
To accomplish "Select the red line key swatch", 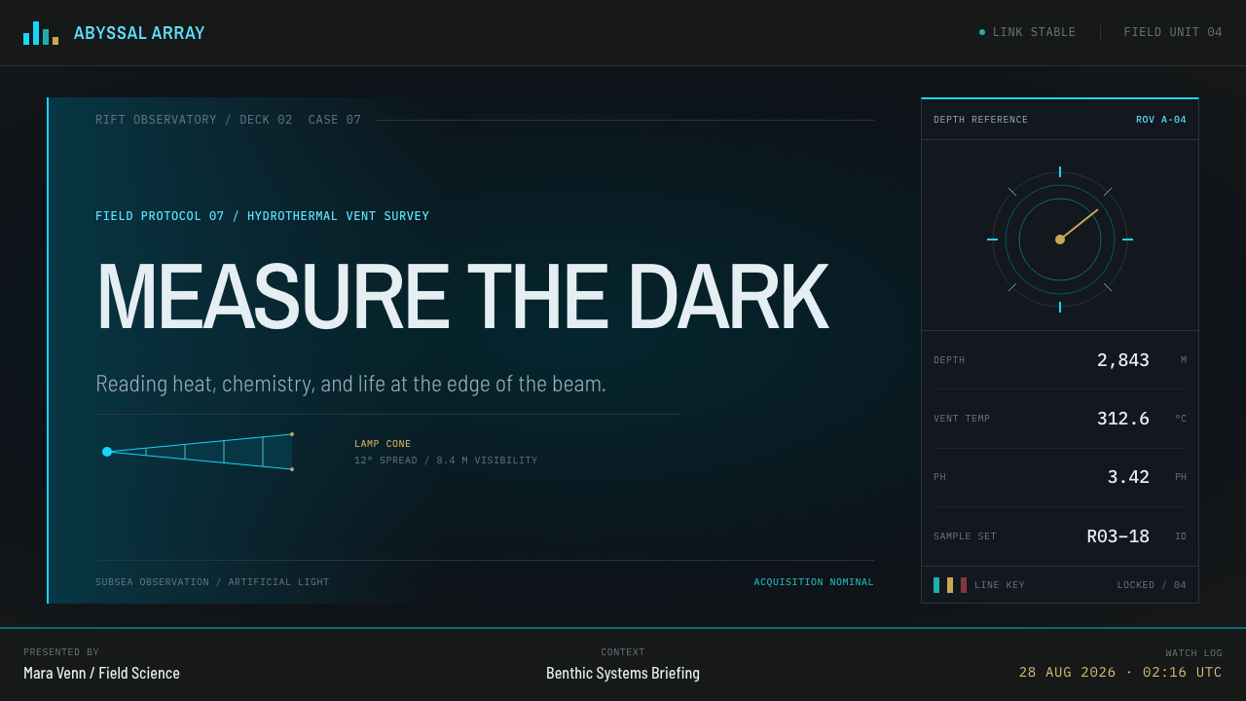I will pos(964,585).
